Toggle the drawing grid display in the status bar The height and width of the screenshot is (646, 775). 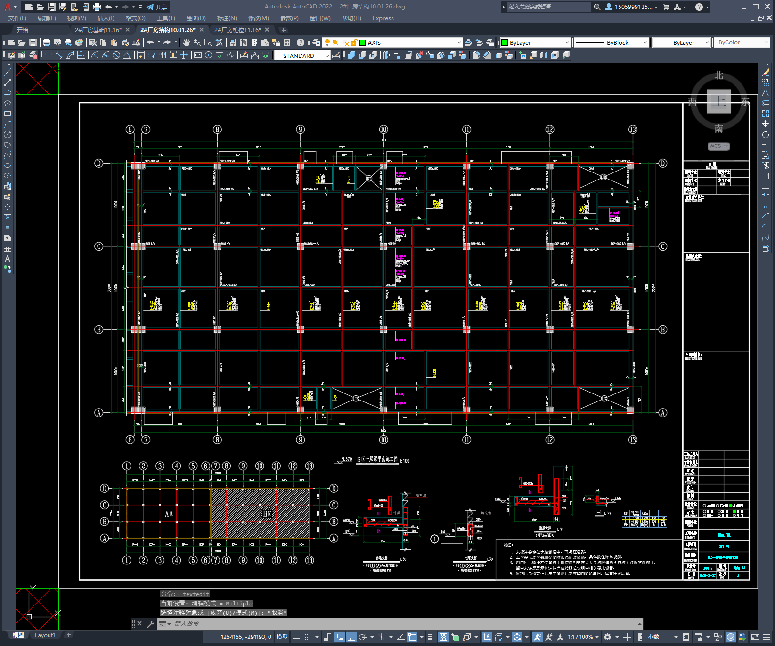(296, 637)
